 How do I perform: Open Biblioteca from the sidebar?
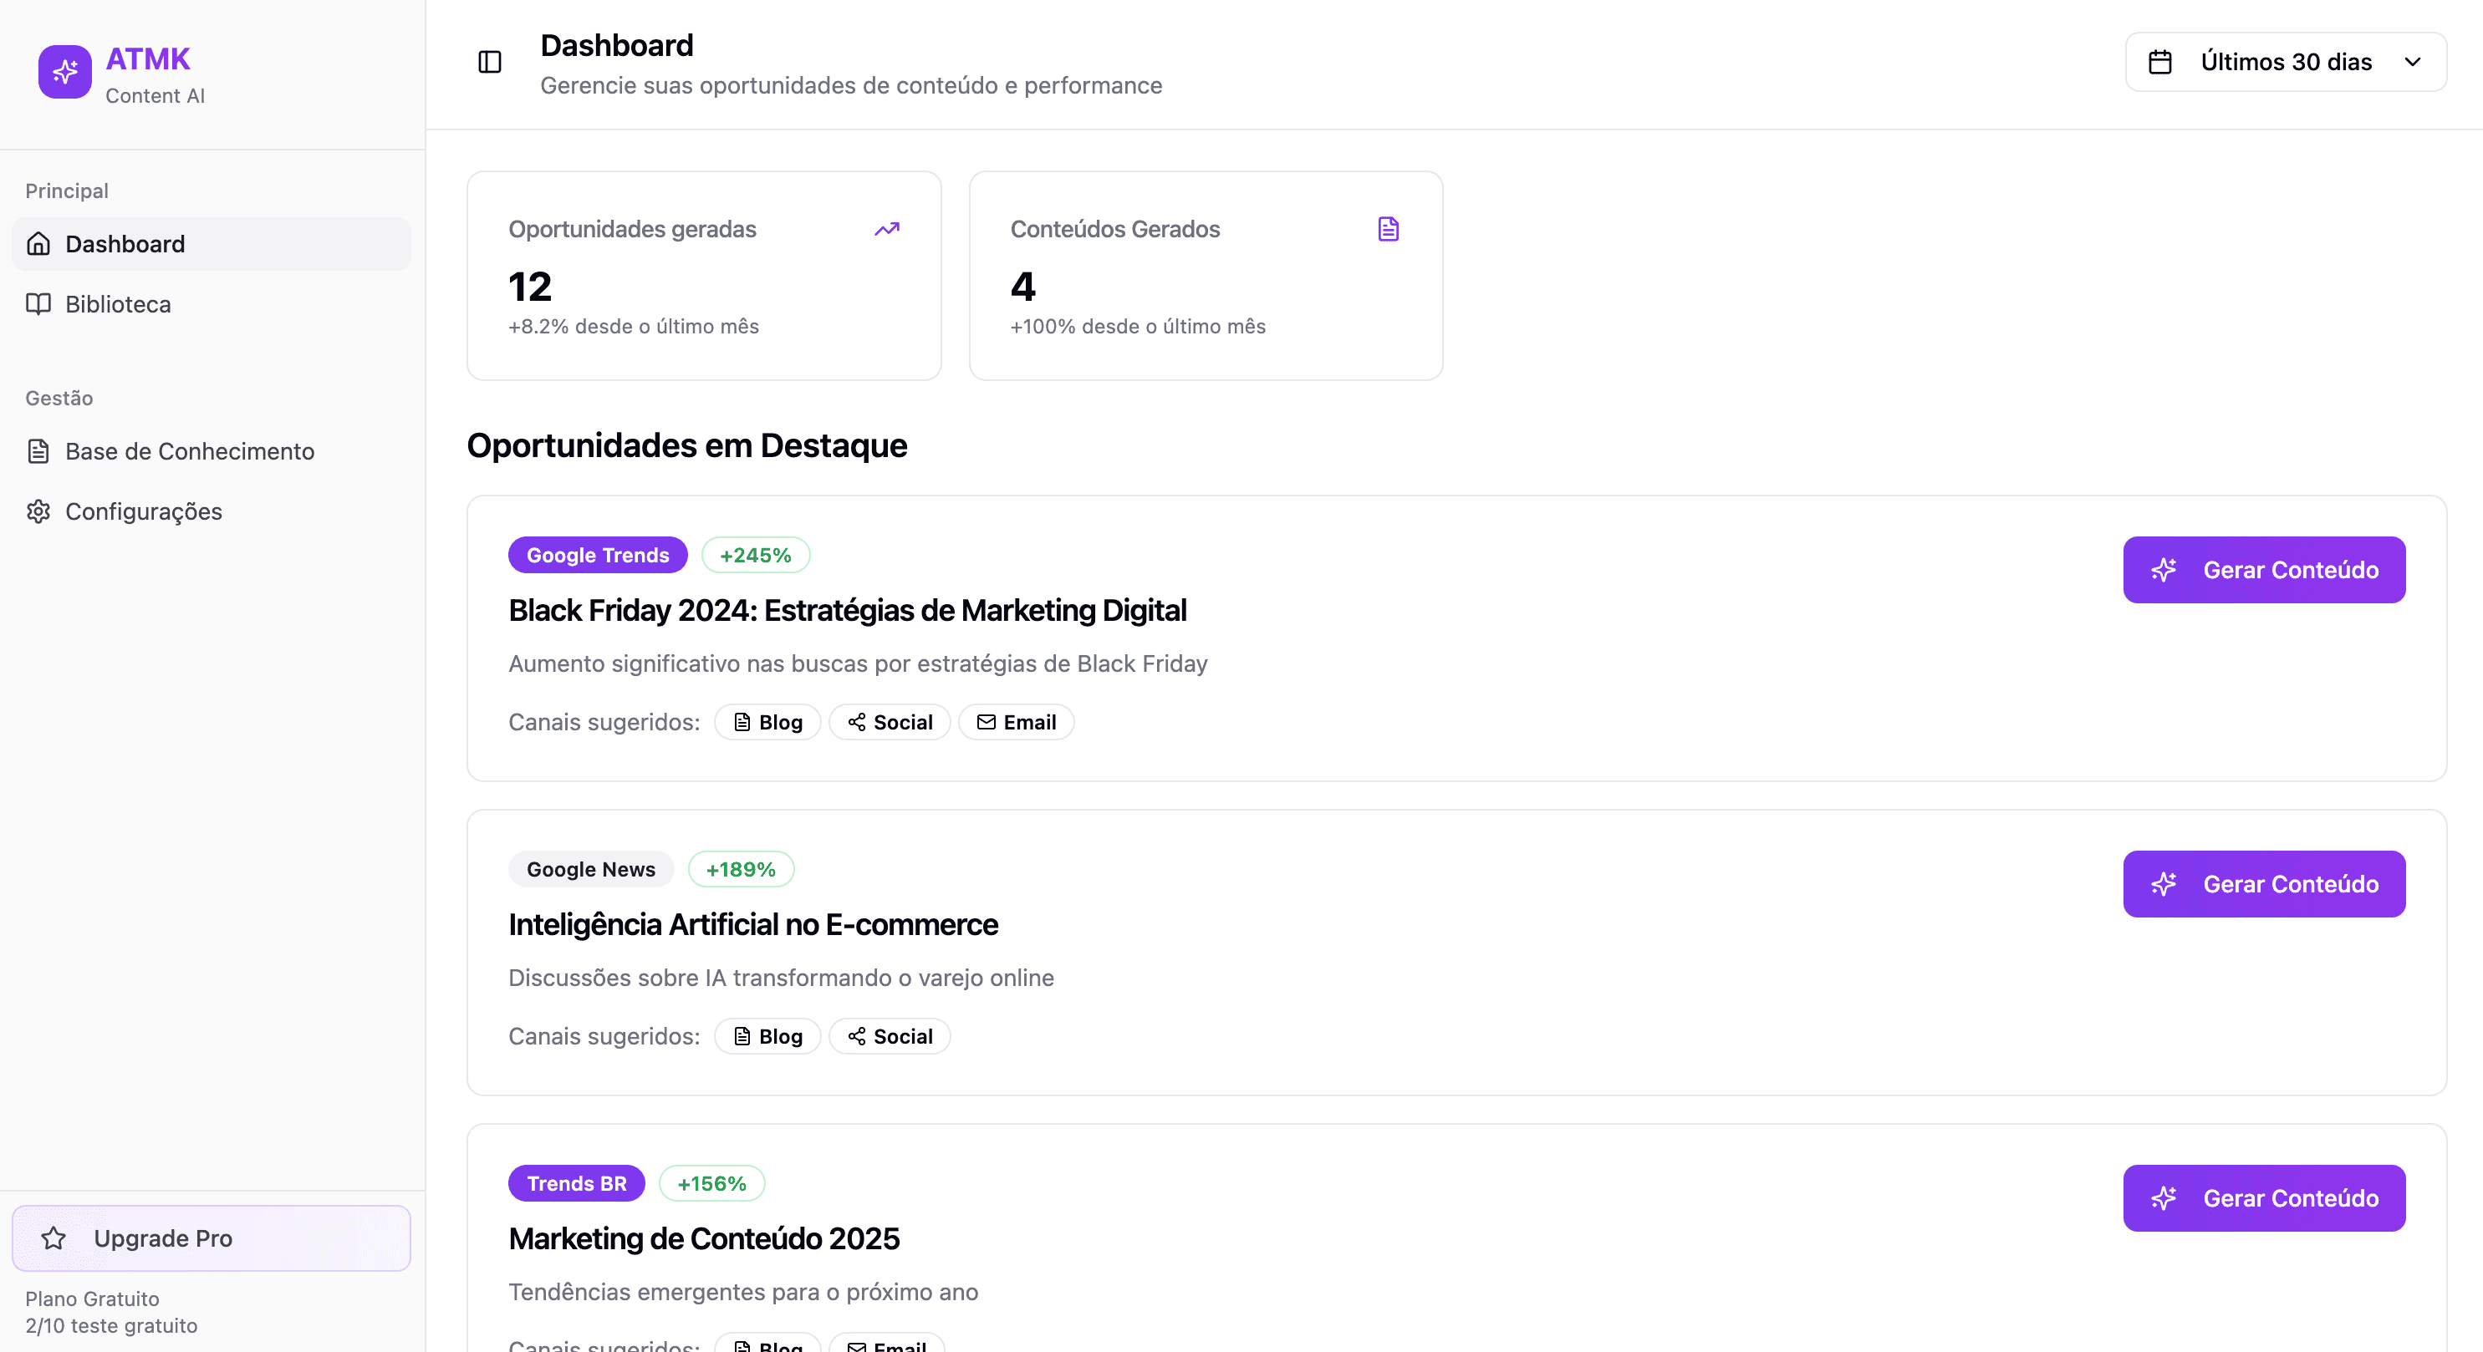(x=118, y=304)
